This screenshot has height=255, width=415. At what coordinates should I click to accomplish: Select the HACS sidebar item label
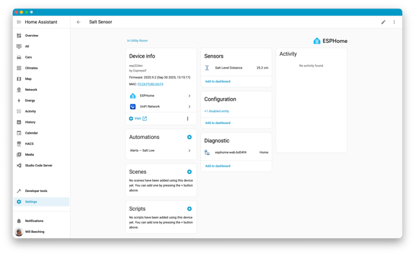29,144
